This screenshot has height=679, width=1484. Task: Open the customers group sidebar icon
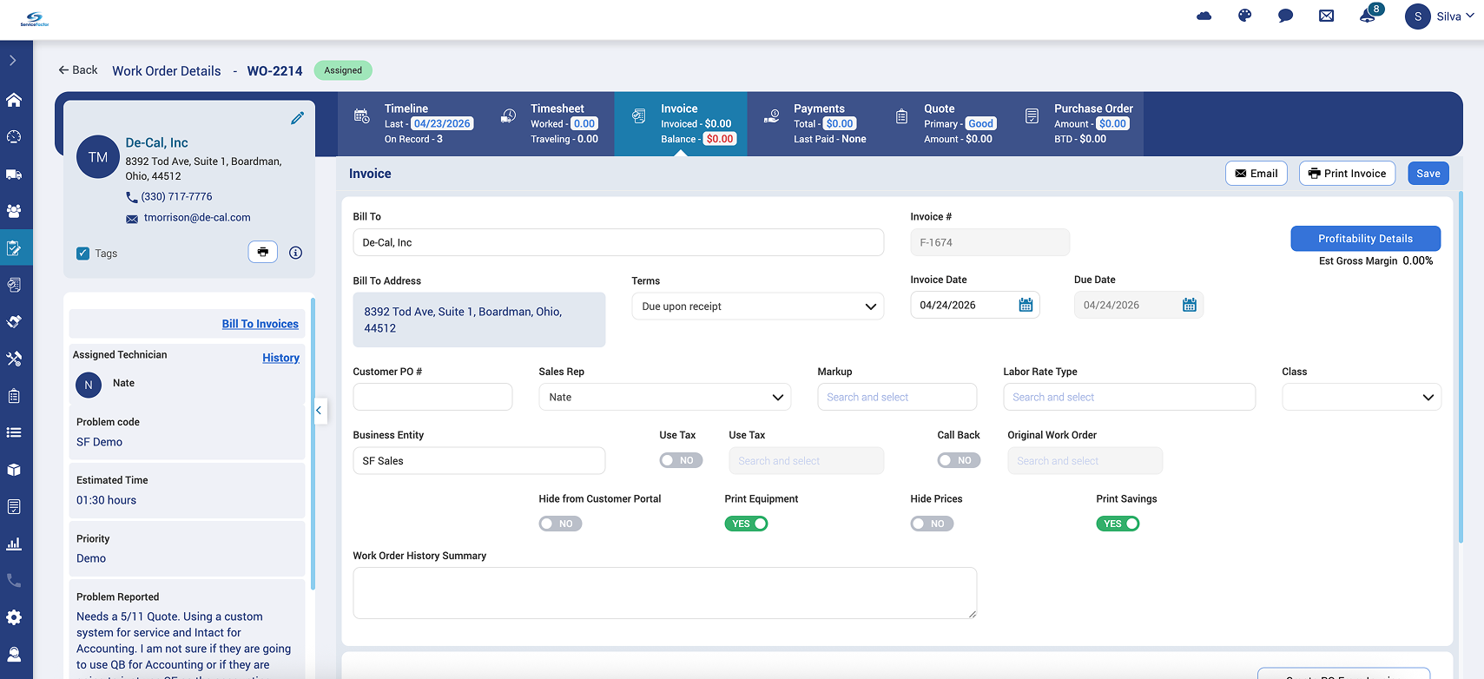coord(14,211)
